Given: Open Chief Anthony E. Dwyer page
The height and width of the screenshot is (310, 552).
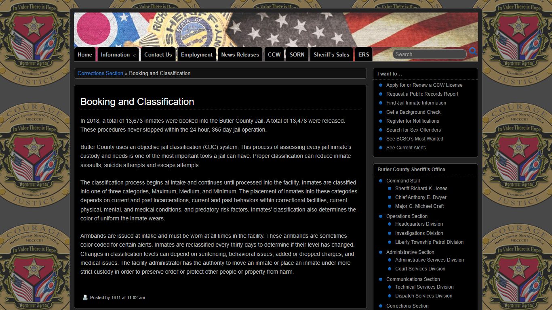Looking at the screenshot, I should point(421,197).
